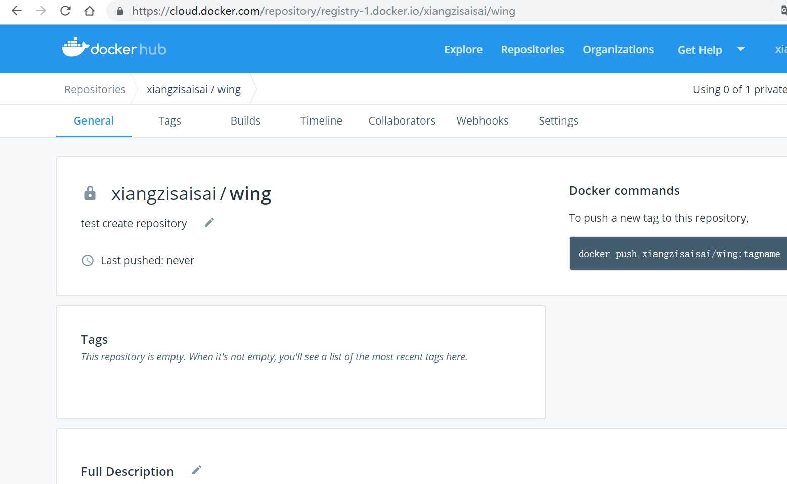Click the xiangzisaisai / wing breadcrumb
This screenshot has height=484, width=787.
click(x=194, y=89)
